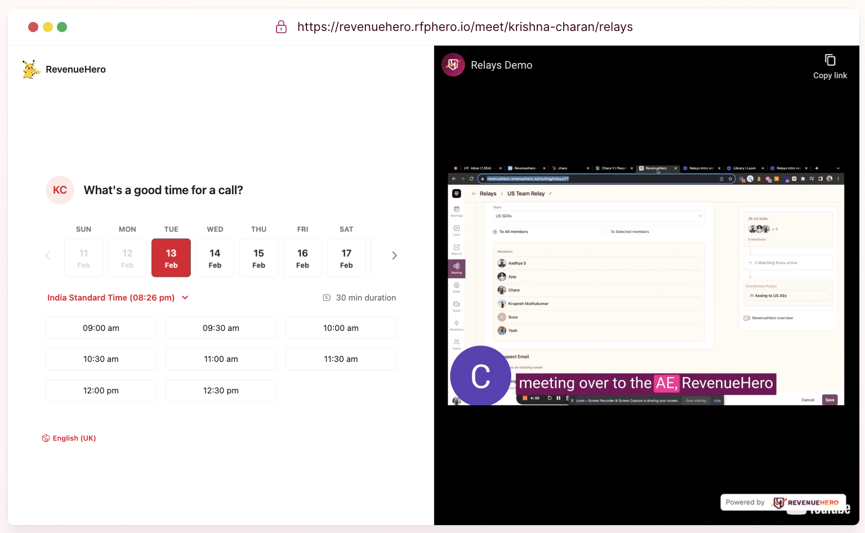Open the India Standard Time timezone selector

coord(118,298)
